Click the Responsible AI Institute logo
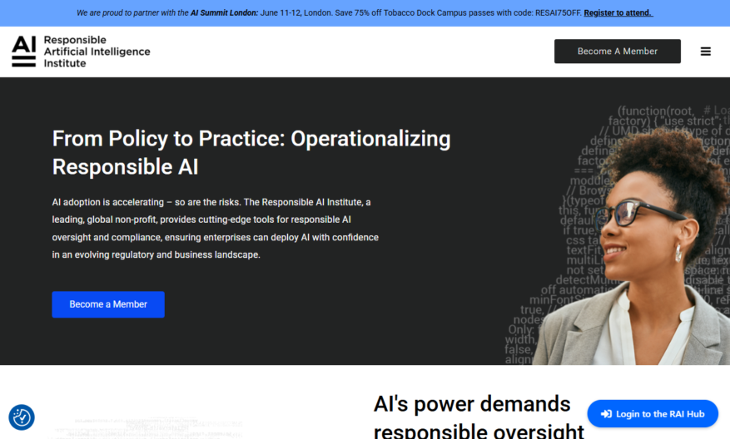 81,52
